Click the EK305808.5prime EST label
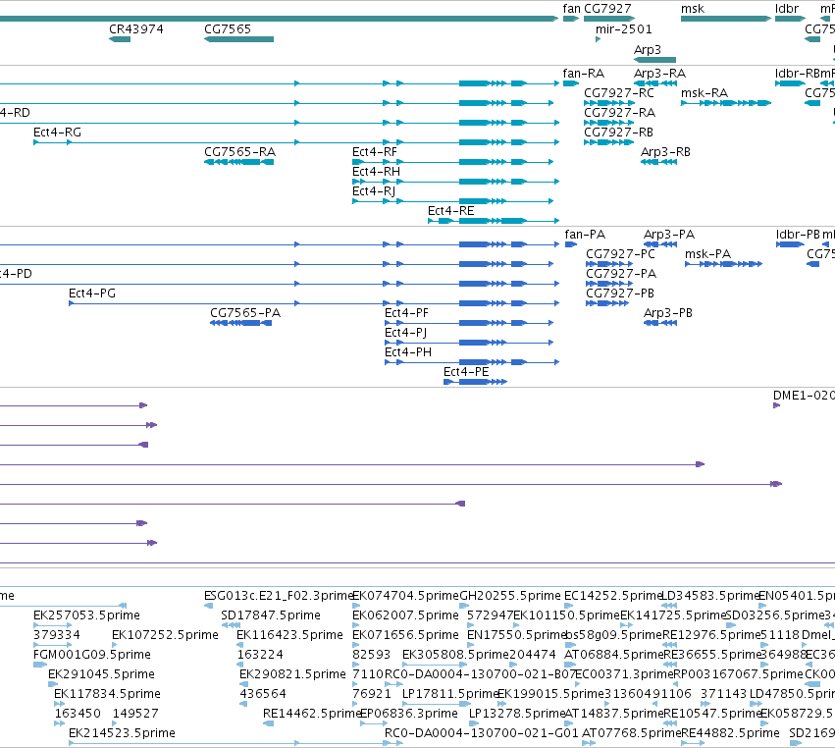835x748 pixels. click(x=455, y=655)
